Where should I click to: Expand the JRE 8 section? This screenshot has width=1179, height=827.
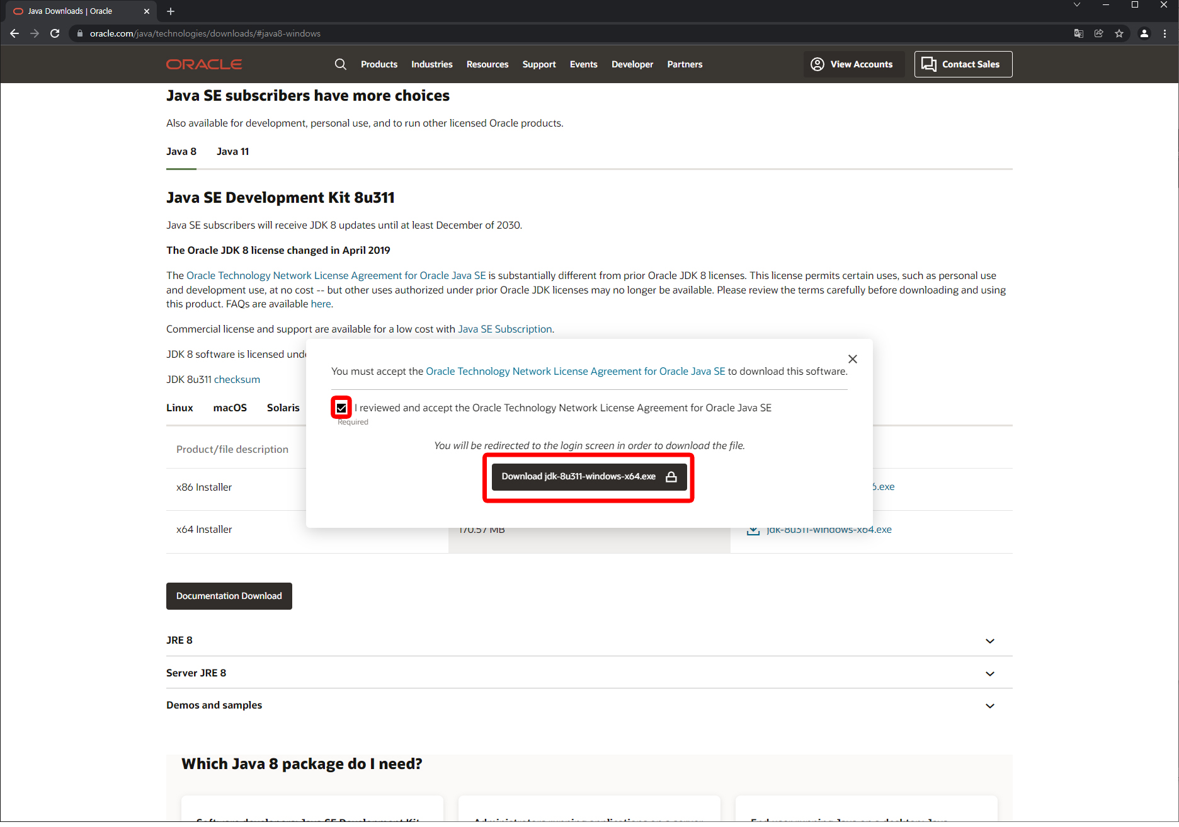coord(990,641)
